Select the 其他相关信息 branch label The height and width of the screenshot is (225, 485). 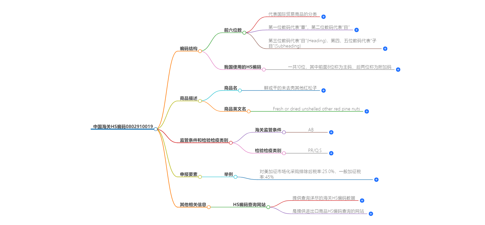193,205
